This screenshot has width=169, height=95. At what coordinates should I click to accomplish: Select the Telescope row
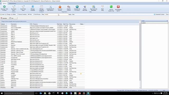[43, 82]
